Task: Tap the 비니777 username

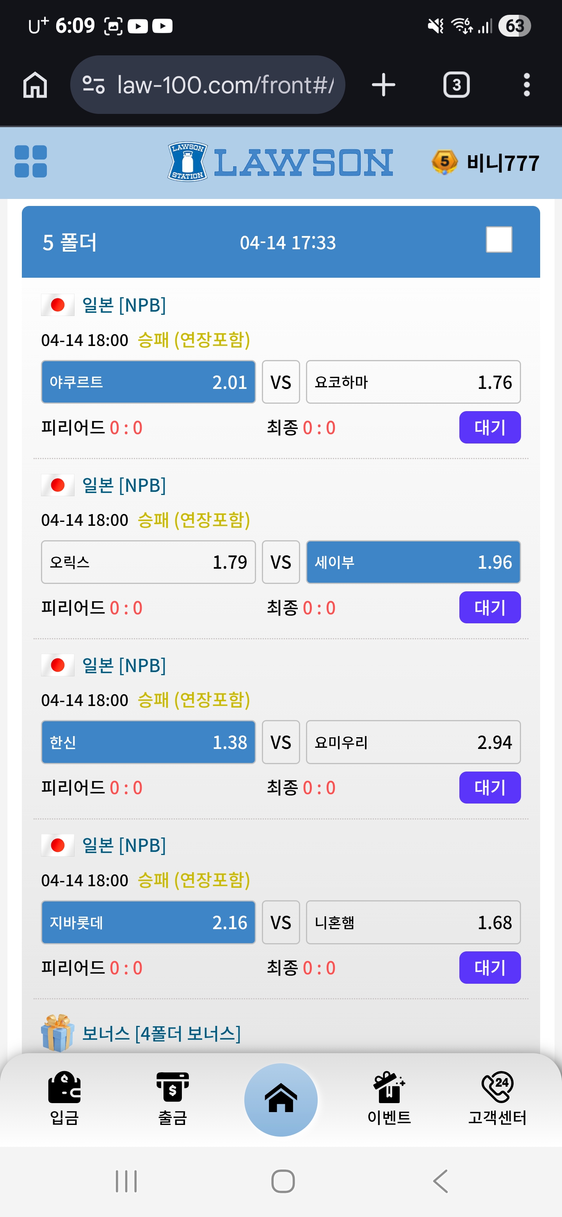Action: pos(503,163)
